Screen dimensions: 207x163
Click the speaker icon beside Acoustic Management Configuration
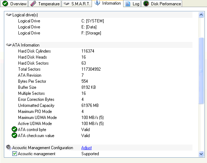point(8,147)
